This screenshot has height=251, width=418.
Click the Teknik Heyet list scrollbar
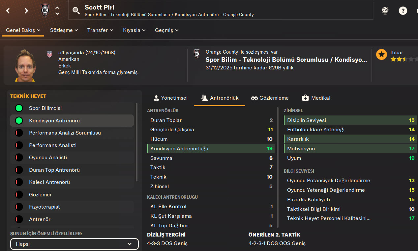[137, 141]
